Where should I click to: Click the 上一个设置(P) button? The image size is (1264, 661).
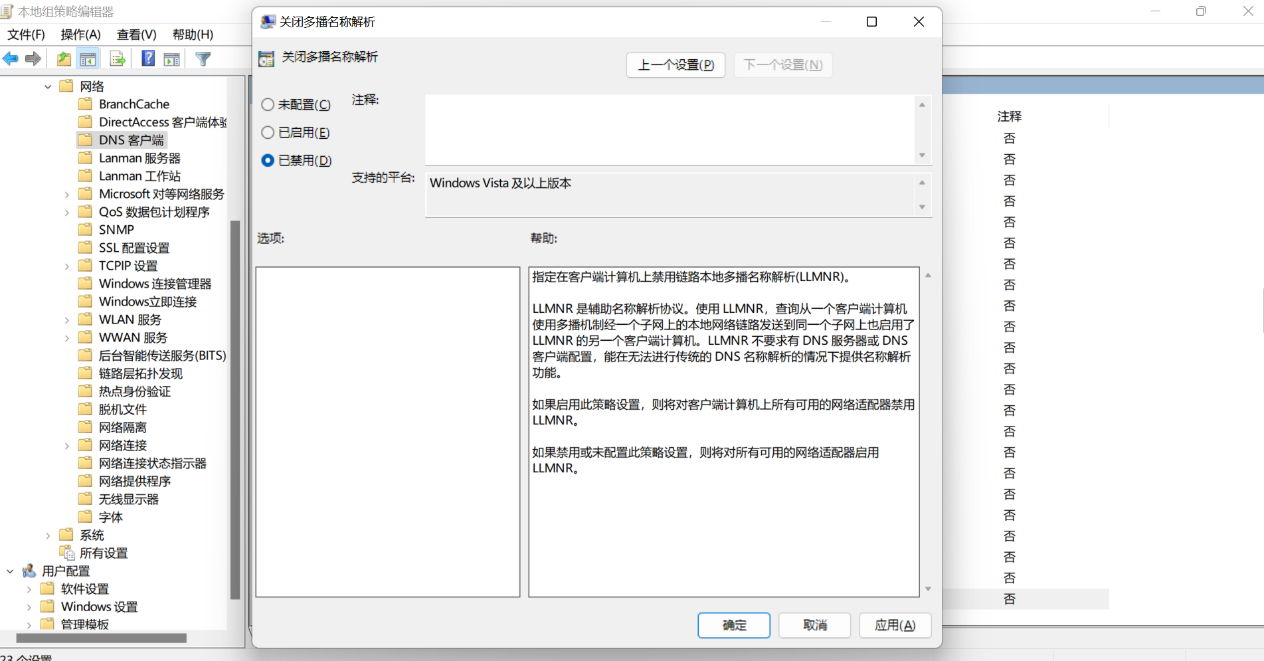tap(676, 65)
